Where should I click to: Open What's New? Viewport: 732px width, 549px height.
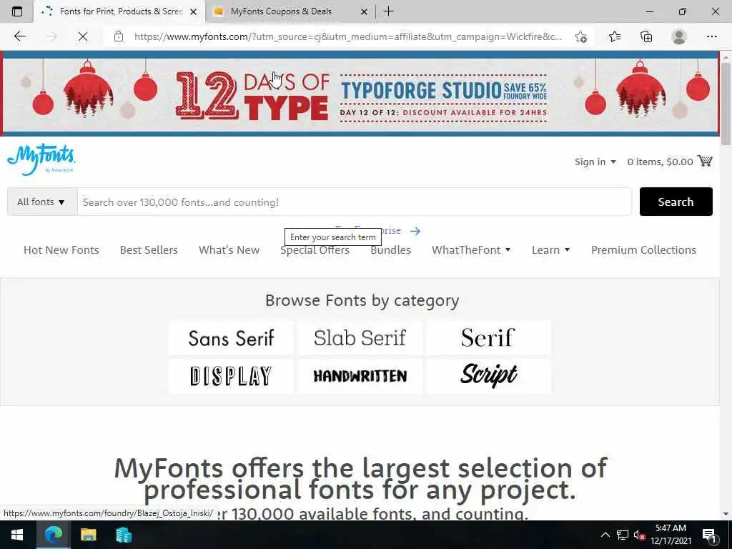pos(229,249)
